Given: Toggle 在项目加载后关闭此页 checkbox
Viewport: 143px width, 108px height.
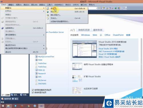Looking at the screenshot, I should click(x=33, y=90).
